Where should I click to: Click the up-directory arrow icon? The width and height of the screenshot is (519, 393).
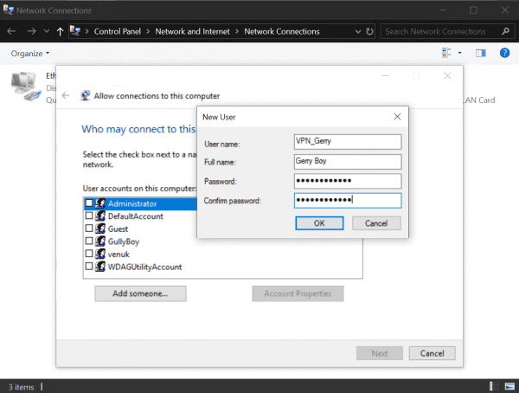point(59,31)
